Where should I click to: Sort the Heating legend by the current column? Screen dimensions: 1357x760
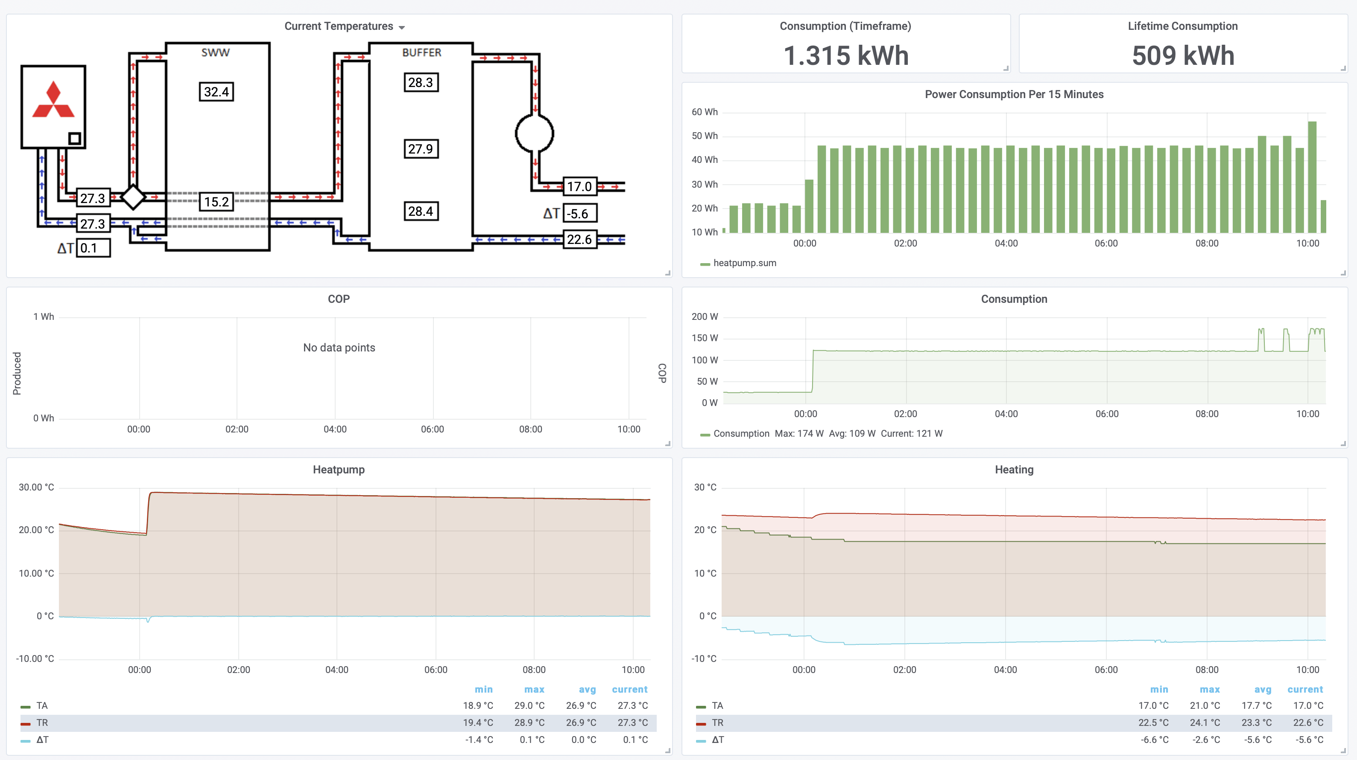1304,690
